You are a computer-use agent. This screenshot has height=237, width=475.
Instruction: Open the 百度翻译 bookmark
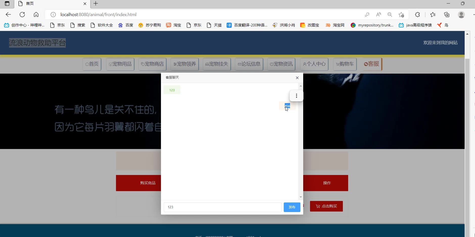[x=247, y=25]
